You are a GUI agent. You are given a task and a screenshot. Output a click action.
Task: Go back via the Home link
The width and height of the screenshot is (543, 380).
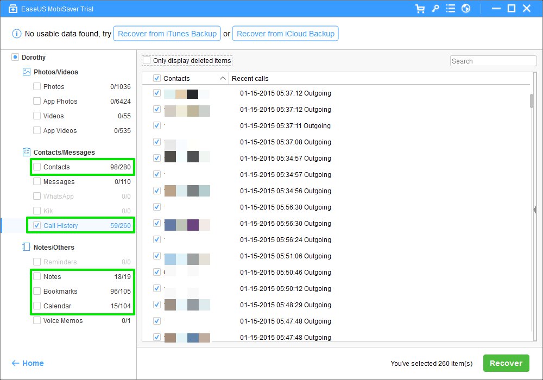[x=28, y=363]
